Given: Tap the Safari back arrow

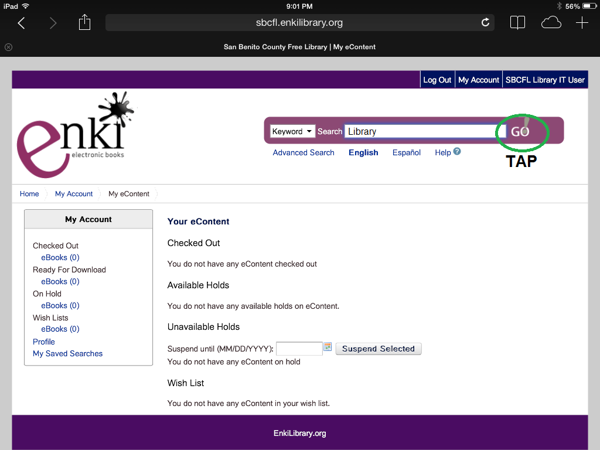Looking at the screenshot, I should click(x=22, y=23).
